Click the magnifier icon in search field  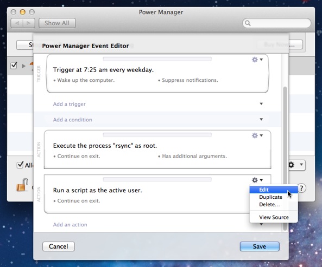[248, 23]
